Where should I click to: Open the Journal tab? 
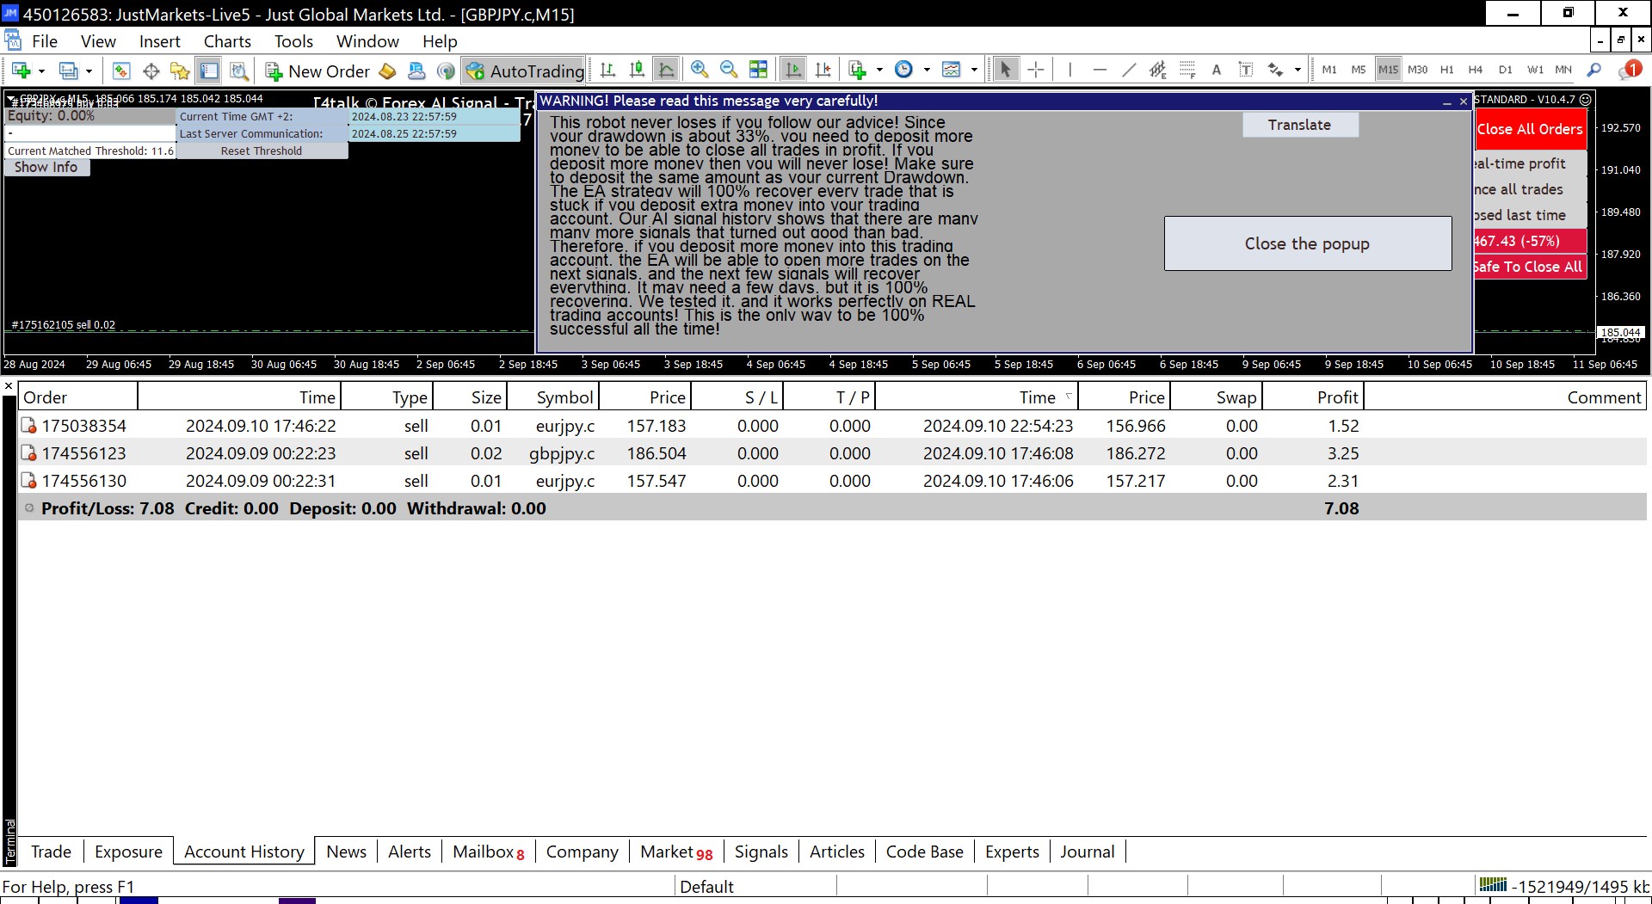pyautogui.click(x=1087, y=852)
